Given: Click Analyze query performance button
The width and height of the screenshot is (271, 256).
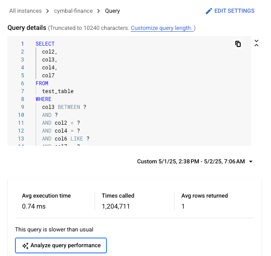Looking at the screenshot, I should 61,245.
